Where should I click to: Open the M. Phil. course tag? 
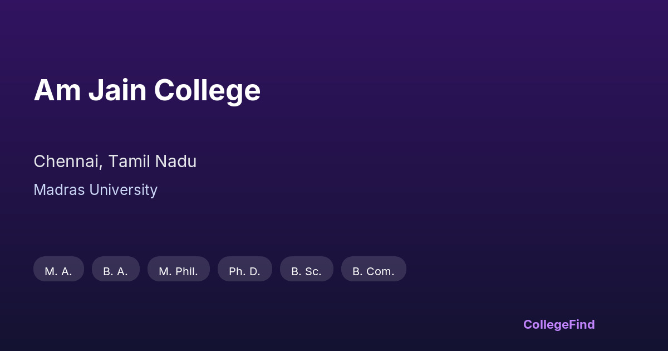coord(178,269)
